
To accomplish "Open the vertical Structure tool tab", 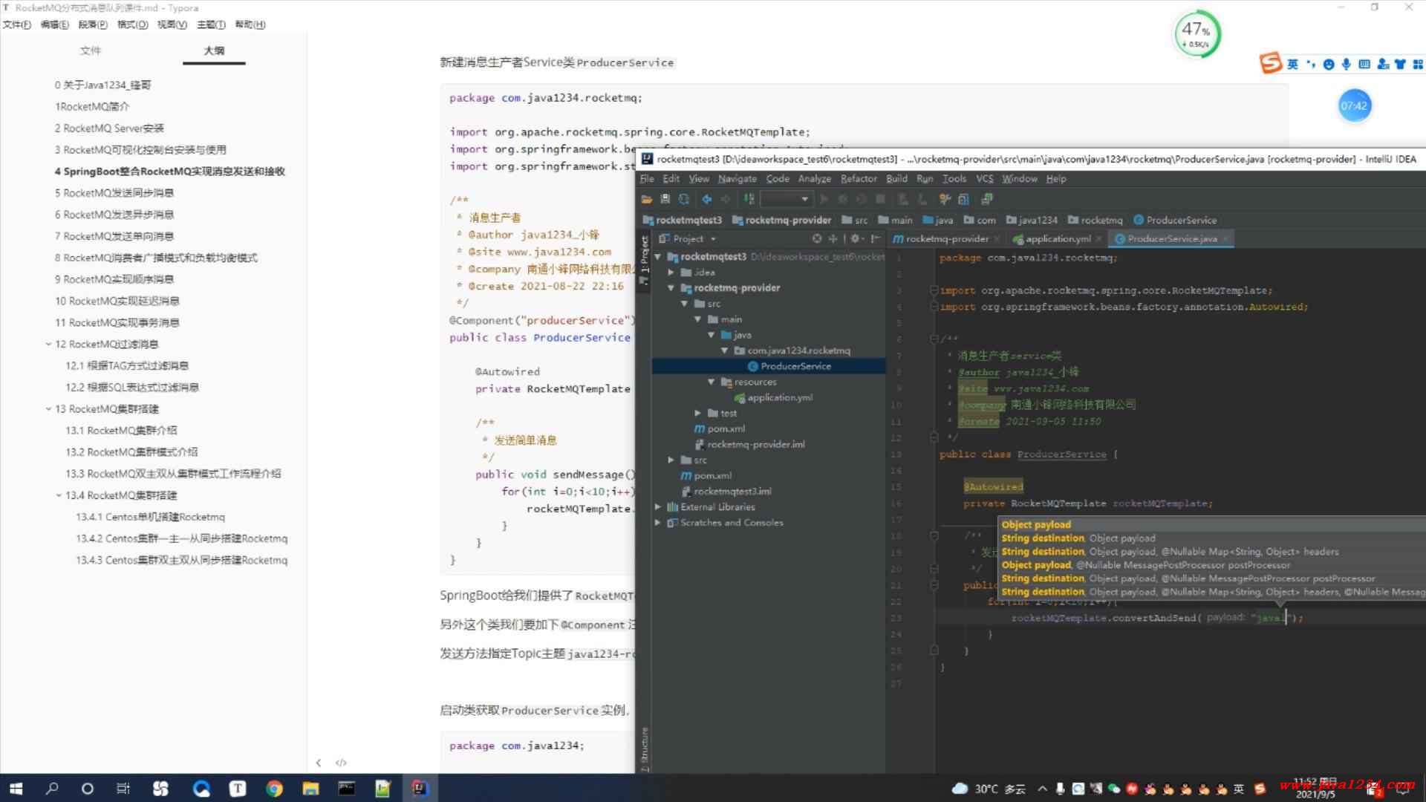I will [644, 749].
